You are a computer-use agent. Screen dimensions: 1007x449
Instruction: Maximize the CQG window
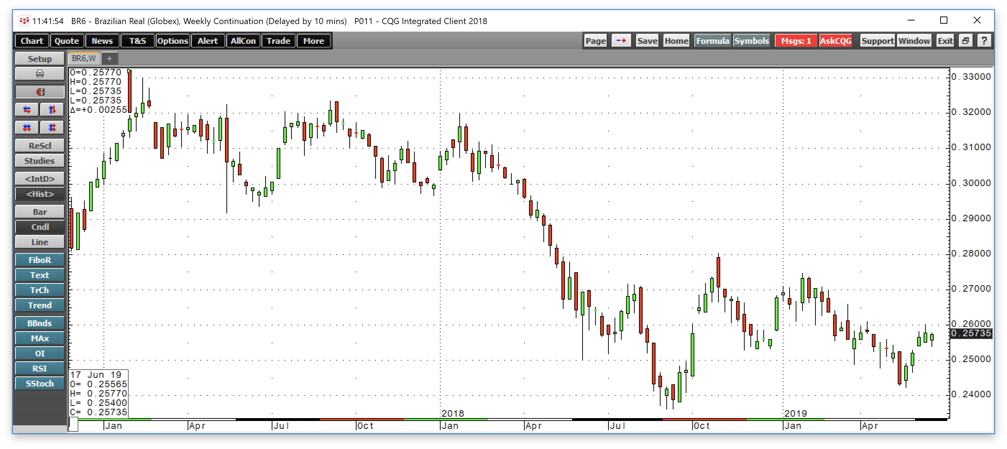click(944, 20)
